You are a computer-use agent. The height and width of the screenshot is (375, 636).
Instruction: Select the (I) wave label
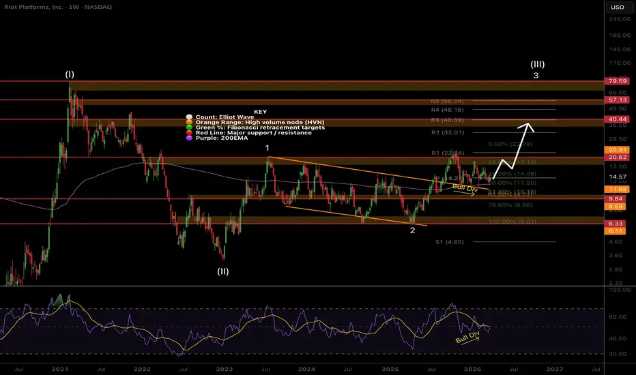click(x=70, y=74)
